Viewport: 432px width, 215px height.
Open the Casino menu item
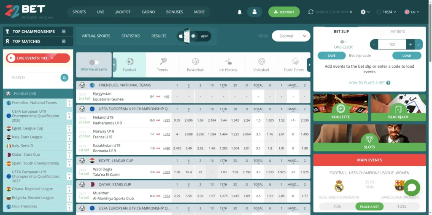[x=148, y=12]
